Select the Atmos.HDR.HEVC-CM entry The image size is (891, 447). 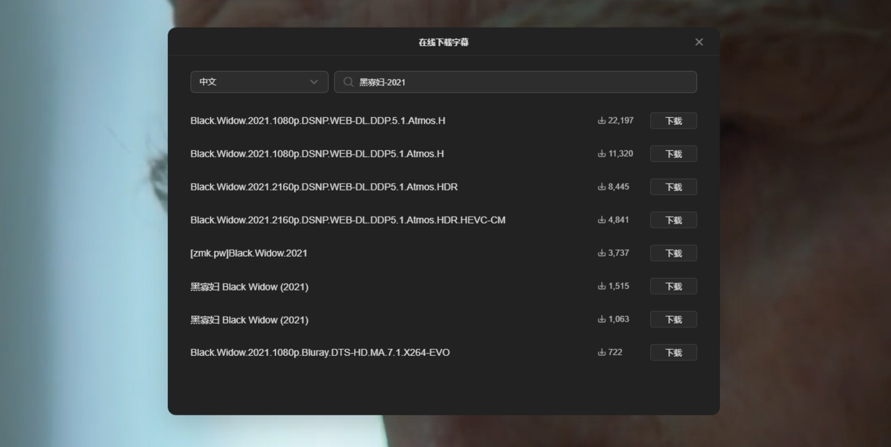pos(348,220)
